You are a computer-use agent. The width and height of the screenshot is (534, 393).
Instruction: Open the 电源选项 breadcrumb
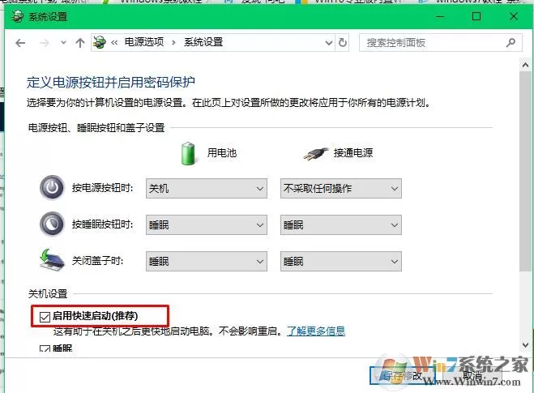coord(144,42)
